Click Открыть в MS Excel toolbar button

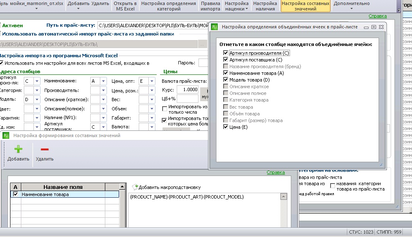(x=125, y=6)
